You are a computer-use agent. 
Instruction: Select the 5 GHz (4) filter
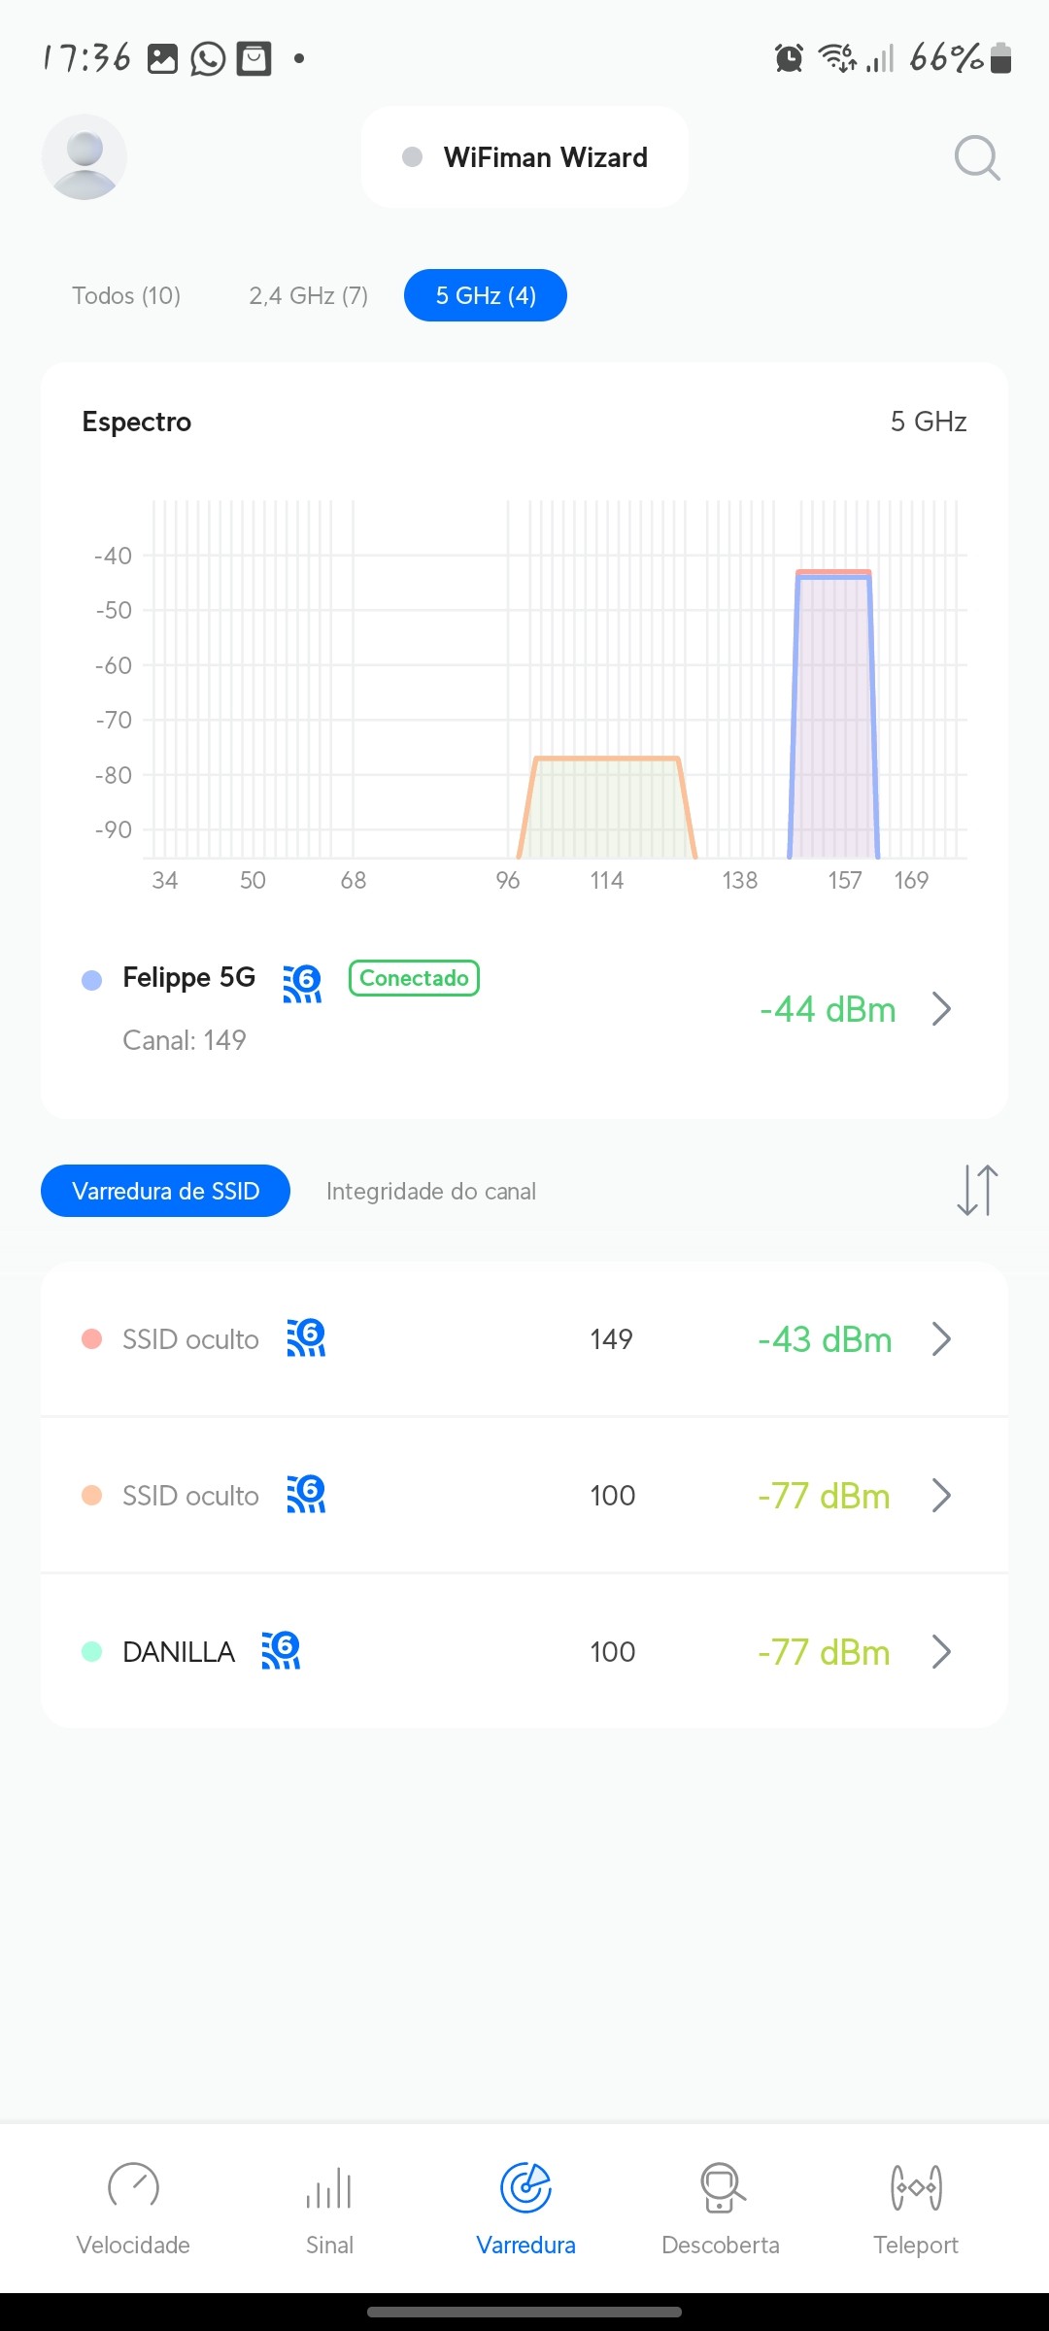[486, 295]
